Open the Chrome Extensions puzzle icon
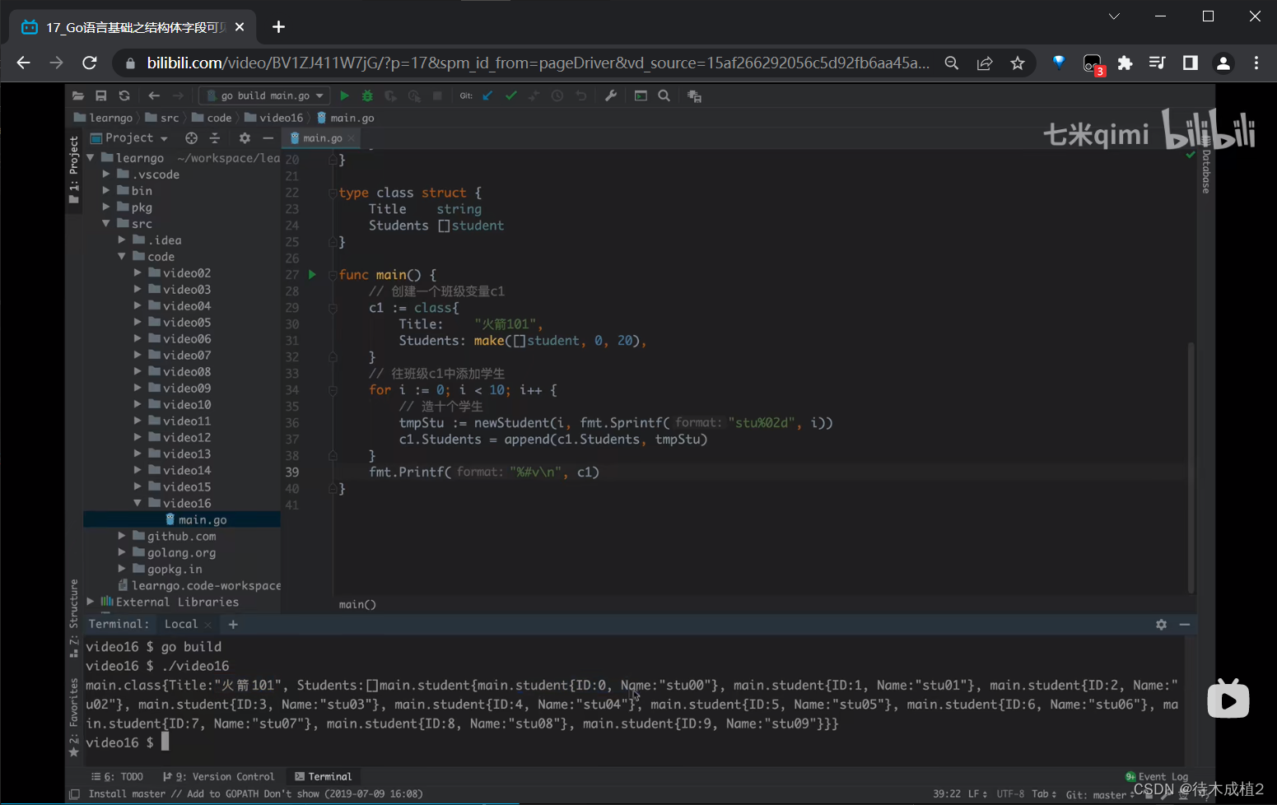This screenshot has height=805, width=1277. pyautogui.click(x=1125, y=63)
